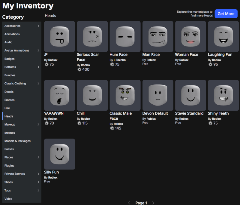Screen dimensions: 240x205
Task: Open the Chill head thumbnail
Action: (92, 95)
